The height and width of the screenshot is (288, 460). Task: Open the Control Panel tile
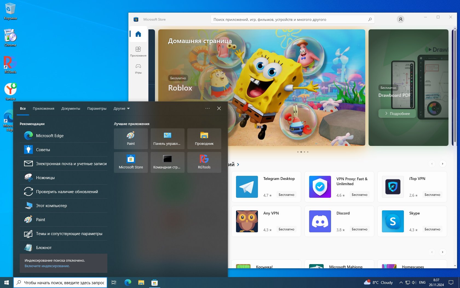coord(167,139)
